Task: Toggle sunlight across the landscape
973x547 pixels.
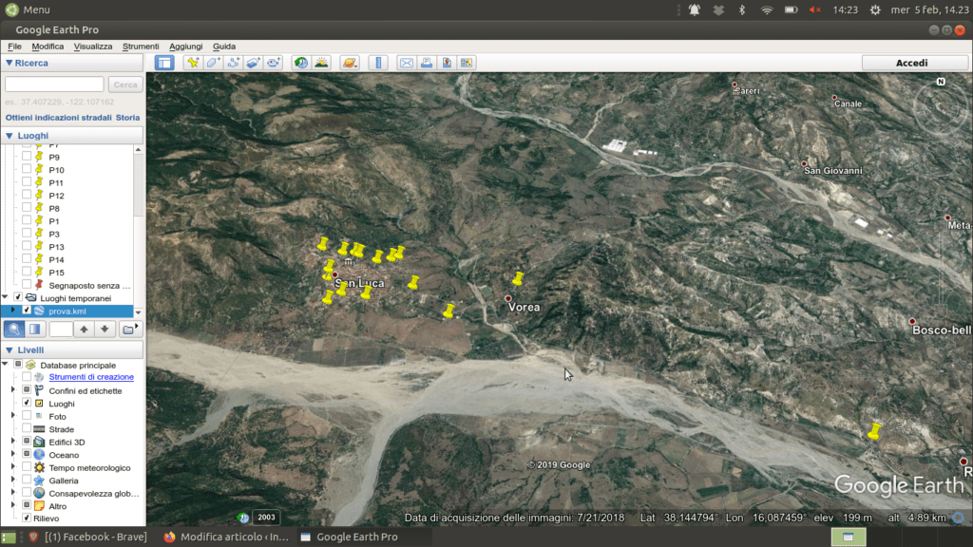Action: (x=321, y=63)
